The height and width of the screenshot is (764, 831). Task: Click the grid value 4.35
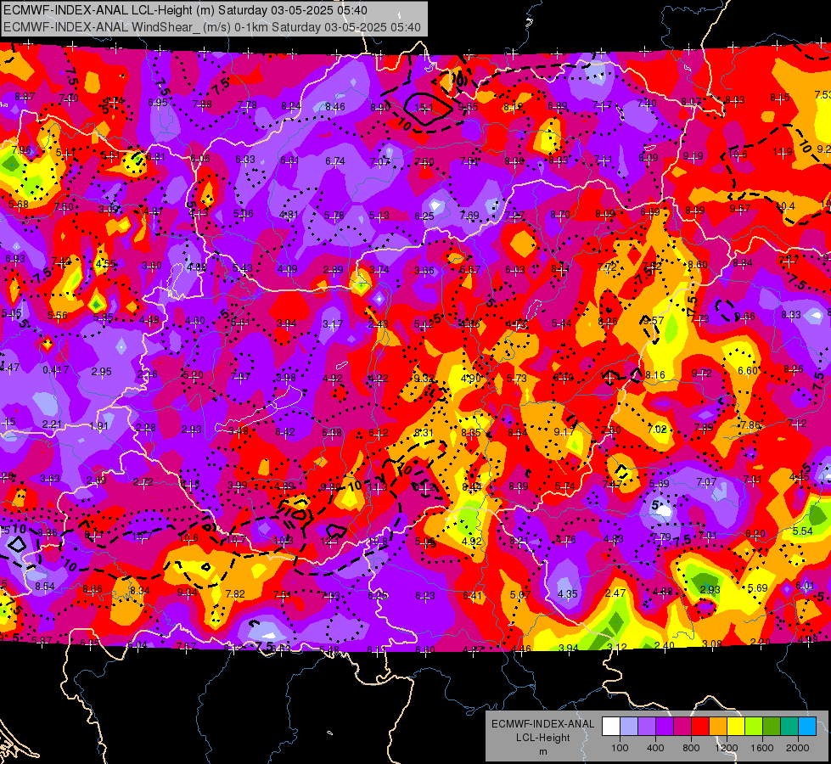[x=568, y=594]
